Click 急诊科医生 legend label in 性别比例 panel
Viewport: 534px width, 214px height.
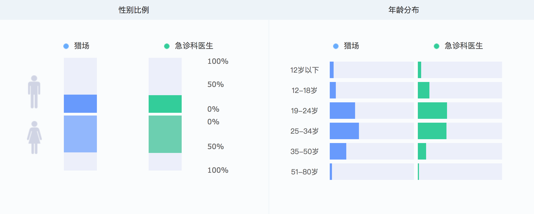(x=194, y=46)
